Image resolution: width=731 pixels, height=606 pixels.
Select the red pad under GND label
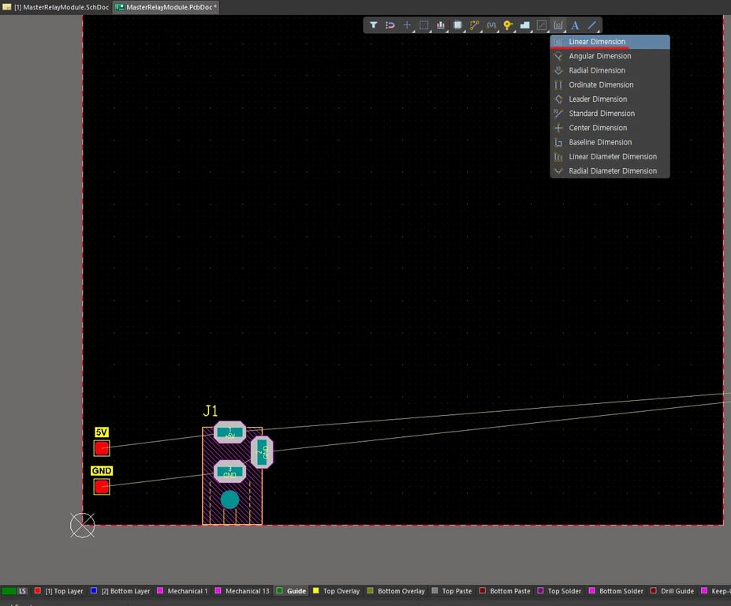pyautogui.click(x=102, y=487)
